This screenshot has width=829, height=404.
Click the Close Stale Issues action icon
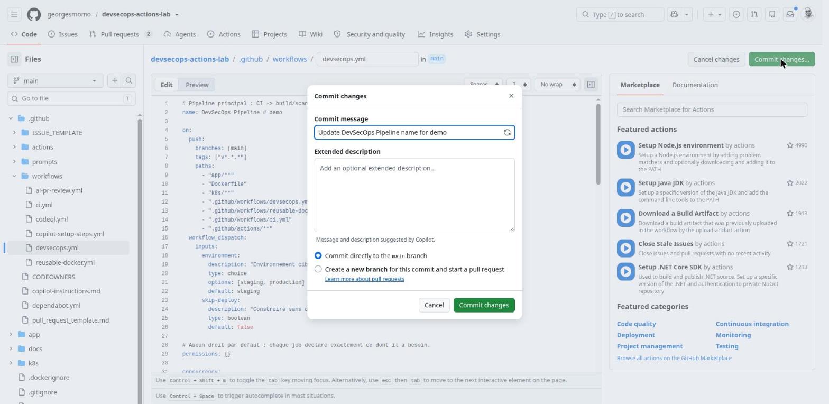[625, 248]
